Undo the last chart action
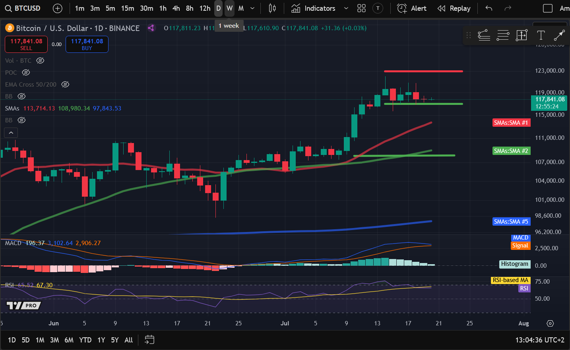 [489, 8]
